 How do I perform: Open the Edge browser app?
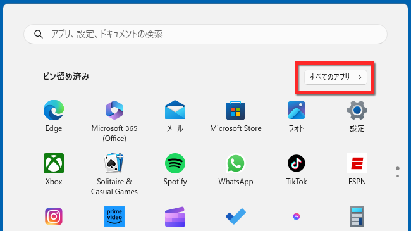click(54, 110)
